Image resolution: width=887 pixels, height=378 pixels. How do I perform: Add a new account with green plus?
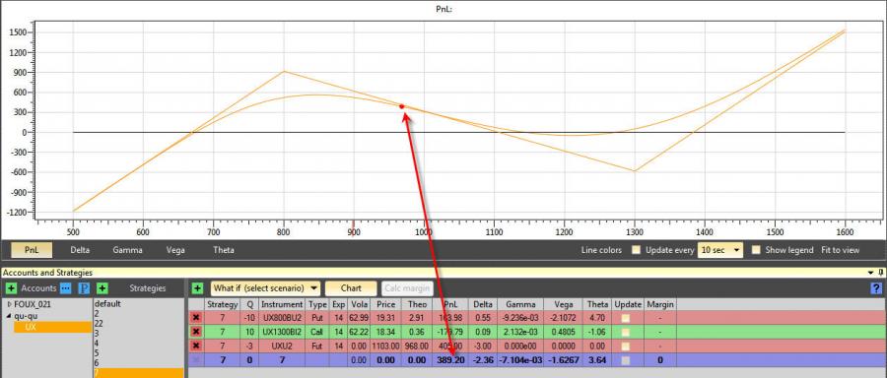[x=11, y=288]
